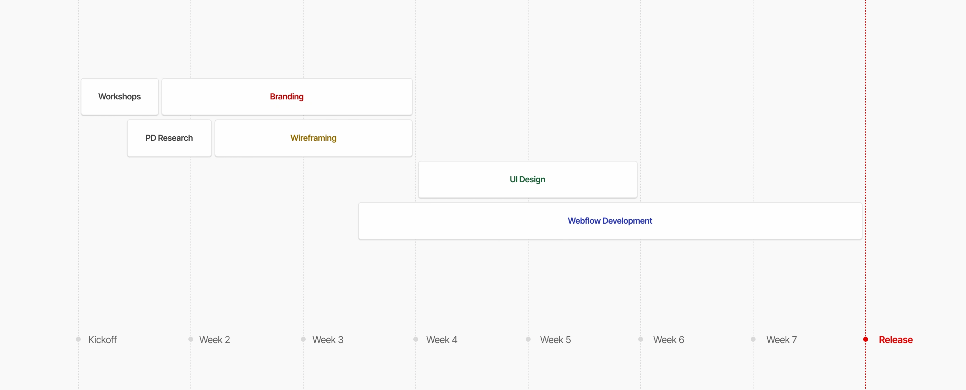Image resolution: width=966 pixels, height=390 pixels.
Task: Click the Workshops task card
Action: 119,97
